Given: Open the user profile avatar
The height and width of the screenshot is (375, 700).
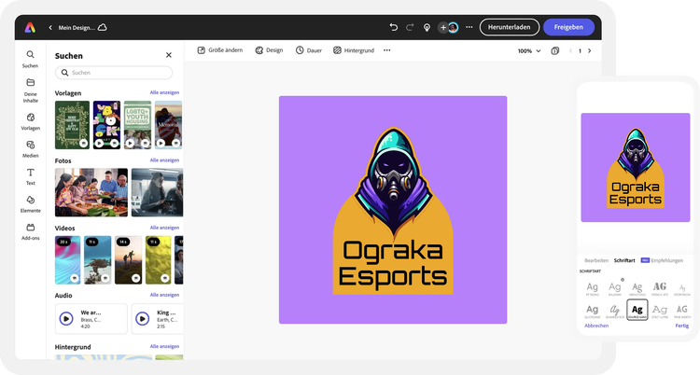Looking at the screenshot, I should coord(453,27).
